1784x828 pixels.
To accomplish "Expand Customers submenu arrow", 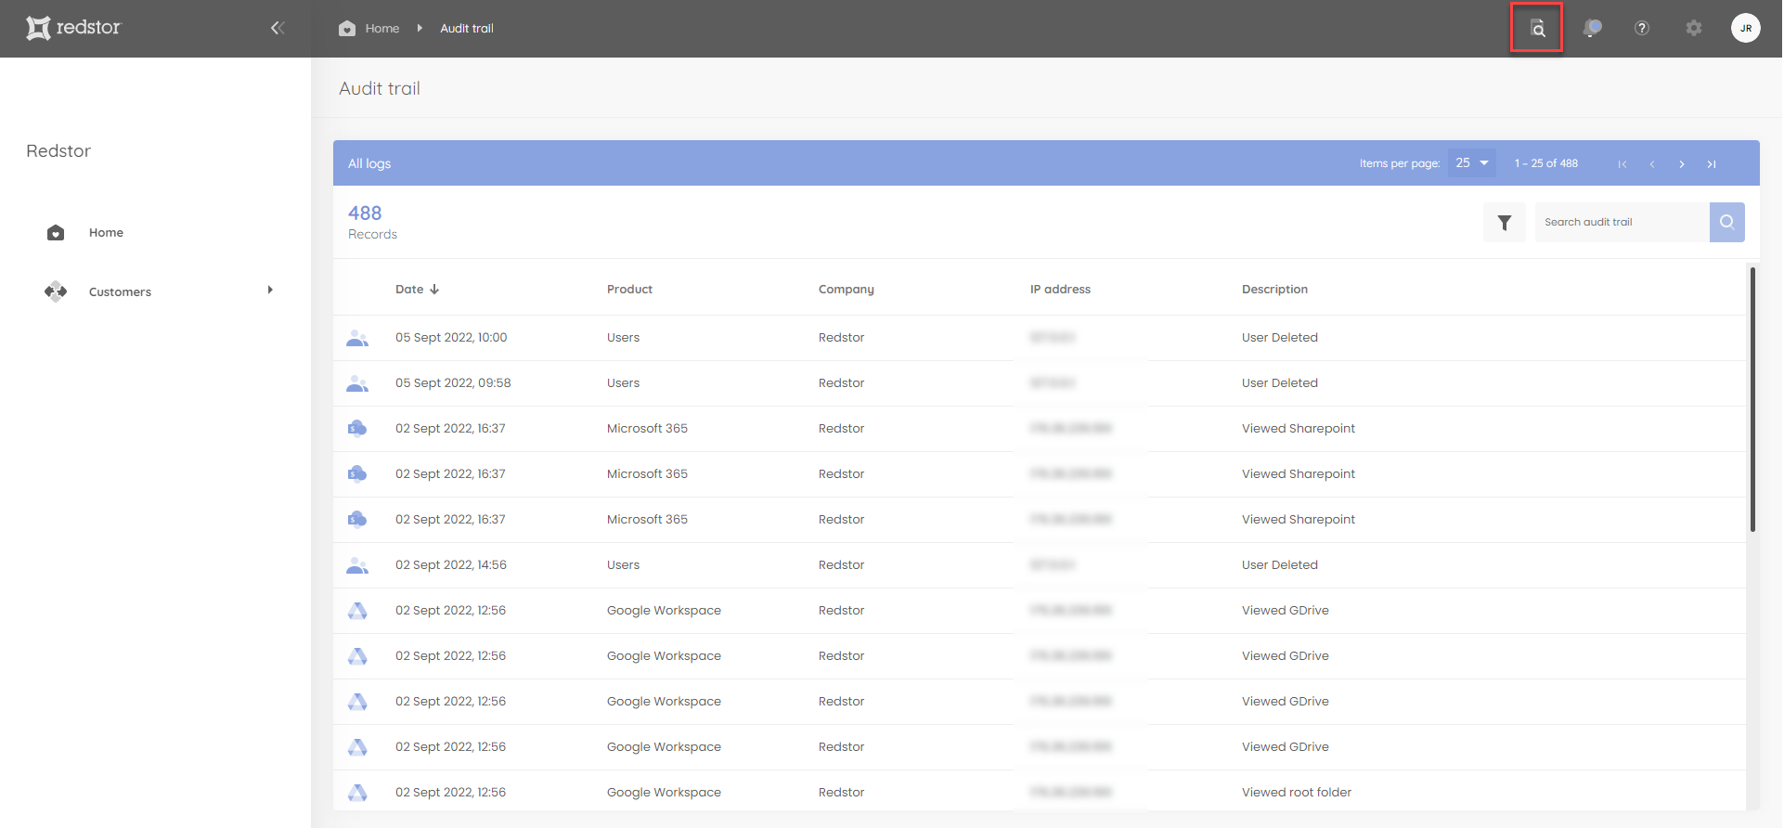I will pyautogui.click(x=270, y=291).
